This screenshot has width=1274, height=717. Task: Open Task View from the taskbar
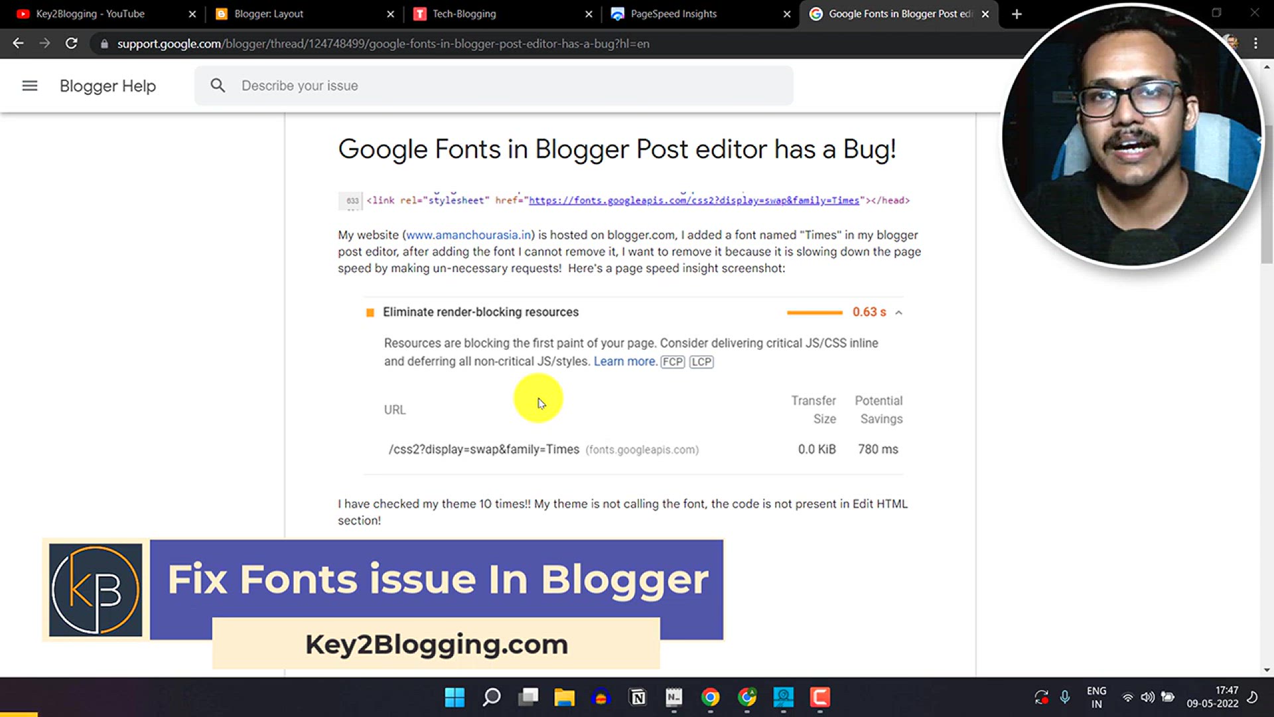529,697
